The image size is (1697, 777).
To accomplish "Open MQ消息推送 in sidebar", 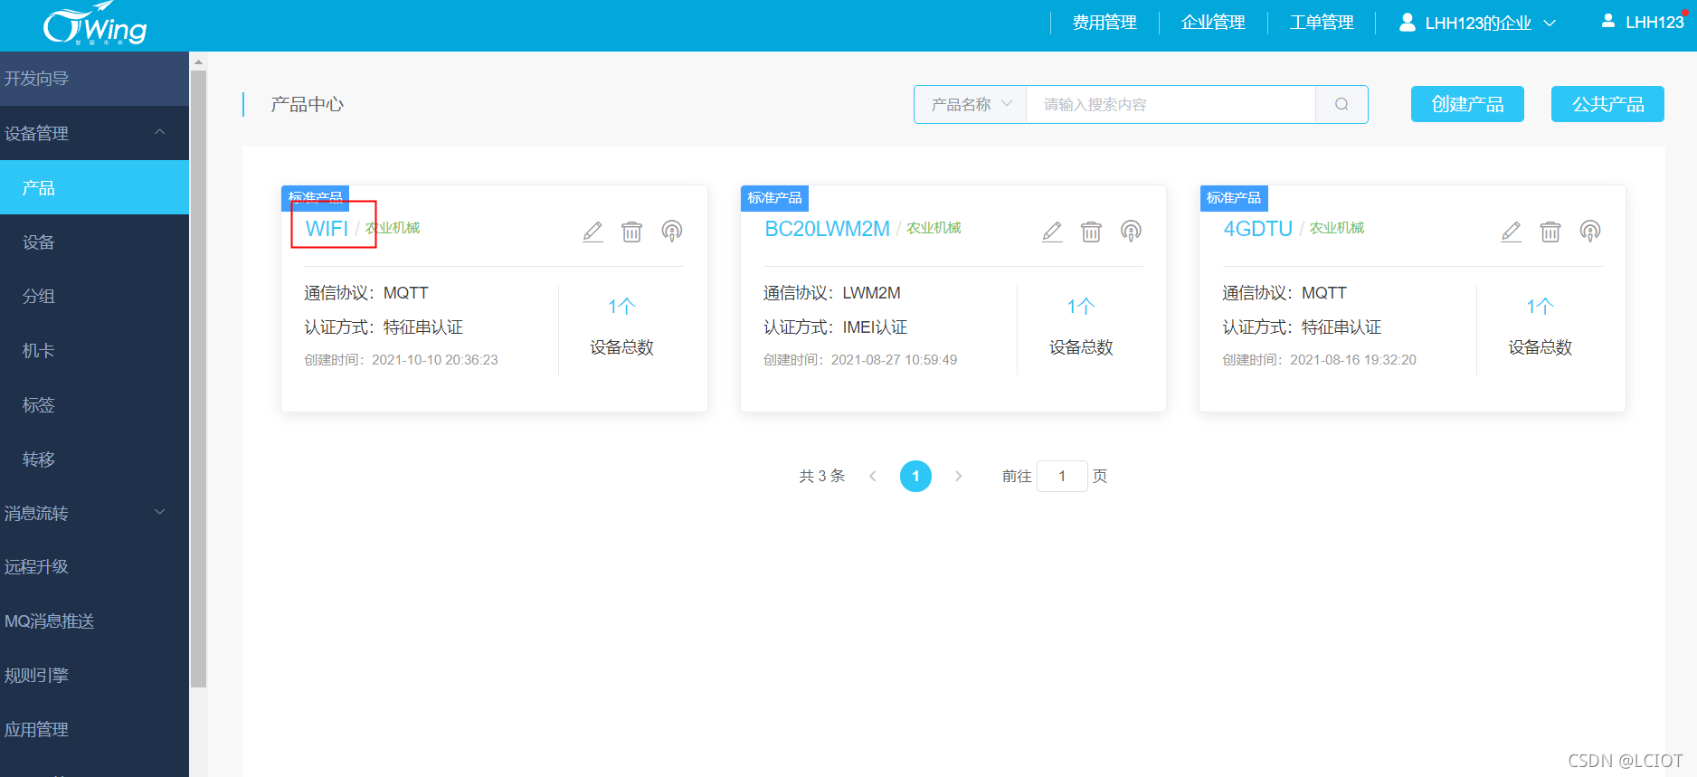I will (94, 621).
